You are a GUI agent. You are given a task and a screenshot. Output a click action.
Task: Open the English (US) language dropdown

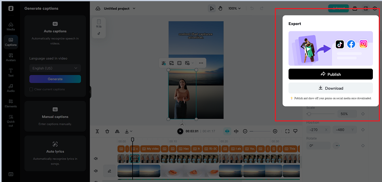tap(55, 68)
